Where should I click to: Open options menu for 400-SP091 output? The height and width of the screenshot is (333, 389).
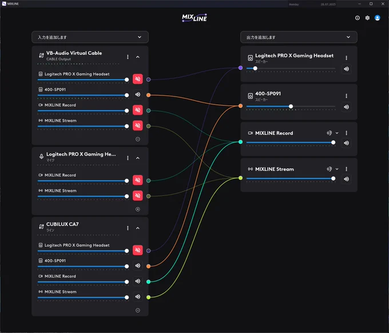[x=346, y=96]
